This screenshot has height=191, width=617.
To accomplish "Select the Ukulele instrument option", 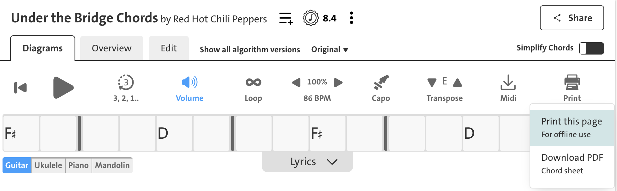I will tap(48, 165).
